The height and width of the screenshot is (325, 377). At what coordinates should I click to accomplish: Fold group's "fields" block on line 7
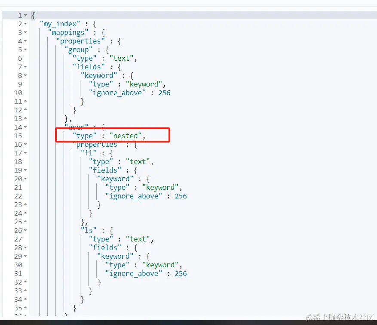pos(25,67)
